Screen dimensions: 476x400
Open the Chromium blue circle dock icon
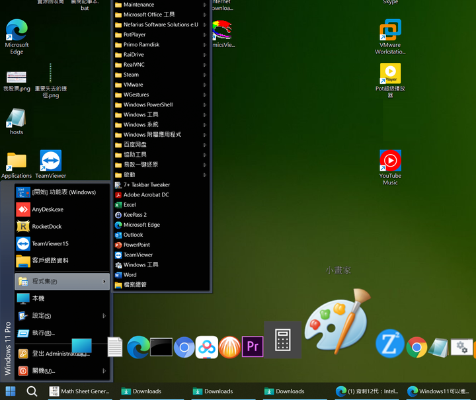coord(184,347)
